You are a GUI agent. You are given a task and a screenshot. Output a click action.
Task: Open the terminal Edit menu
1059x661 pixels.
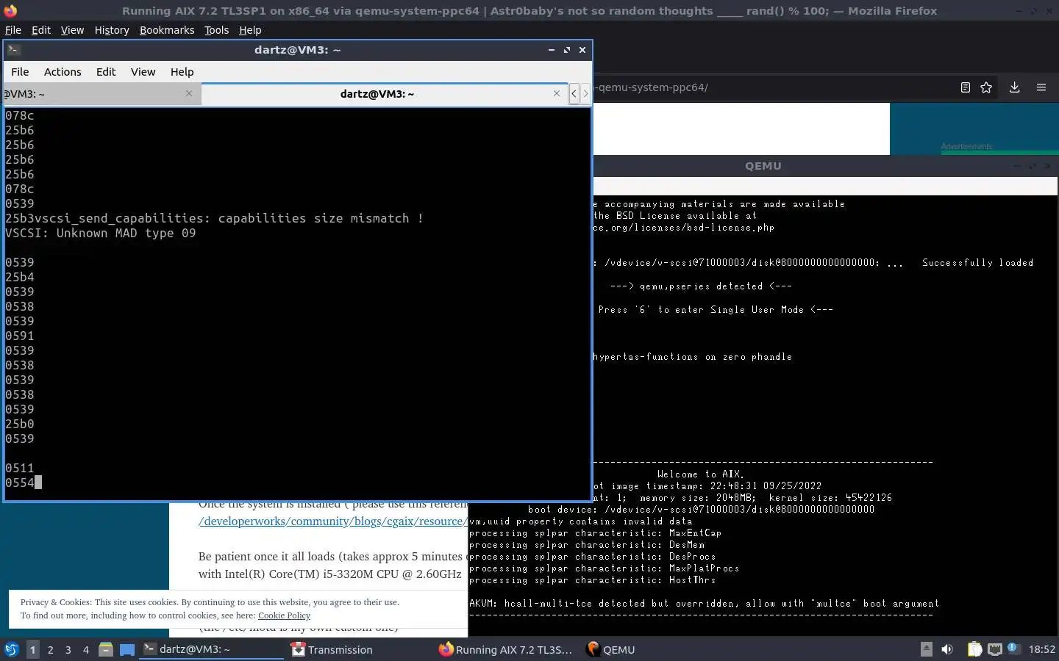(106, 71)
